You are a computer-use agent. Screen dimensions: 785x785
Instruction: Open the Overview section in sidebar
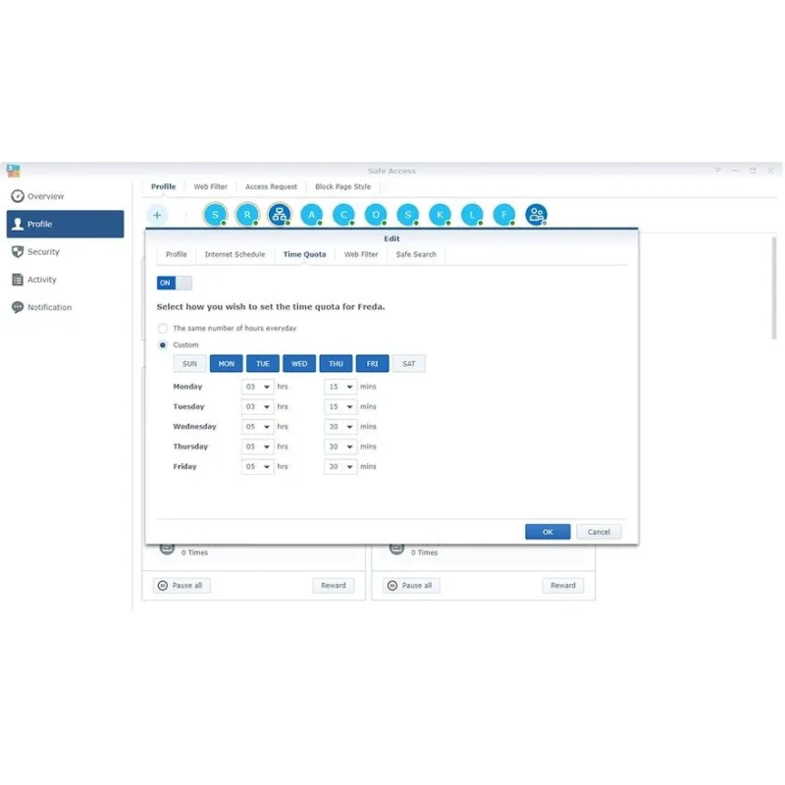tap(45, 196)
